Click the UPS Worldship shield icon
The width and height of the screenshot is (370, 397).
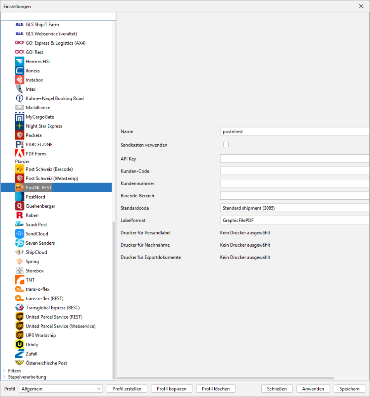click(x=19, y=335)
